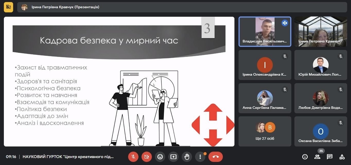Open the three-dot more options menu
The image size is (351, 165).
200,157
